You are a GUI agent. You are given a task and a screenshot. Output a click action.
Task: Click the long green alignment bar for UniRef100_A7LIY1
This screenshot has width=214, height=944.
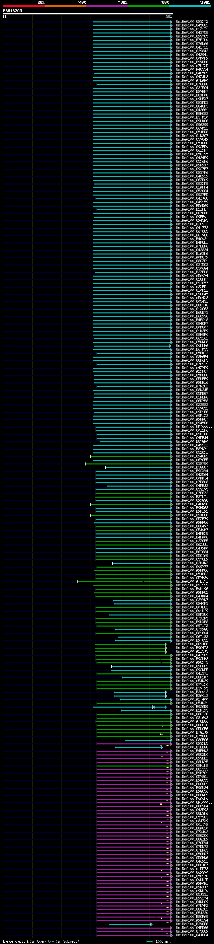[124, 582]
